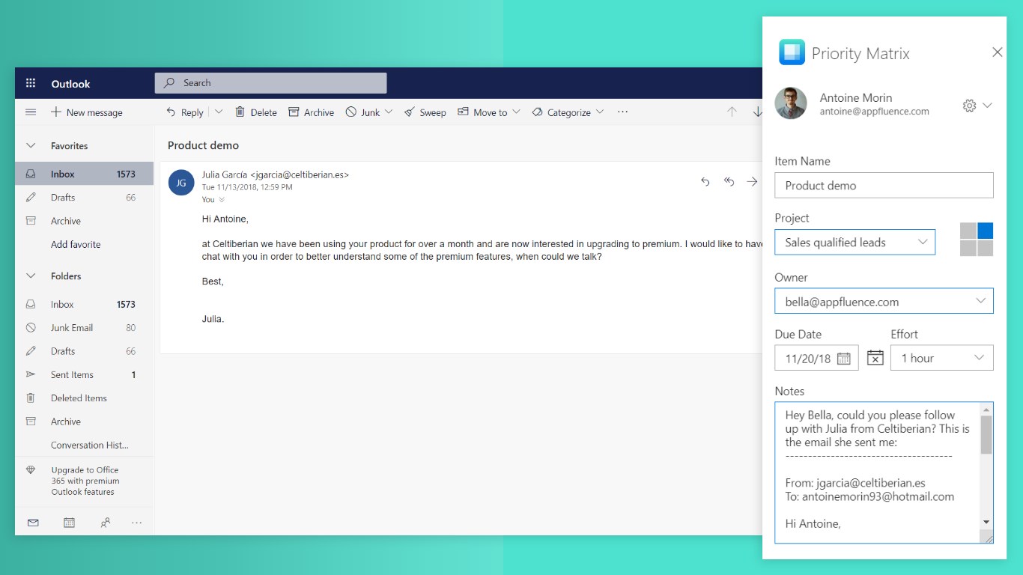This screenshot has height=575, width=1023.
Task: Click the Reply arrow icon in toolbar
Action: click(171, 112)
